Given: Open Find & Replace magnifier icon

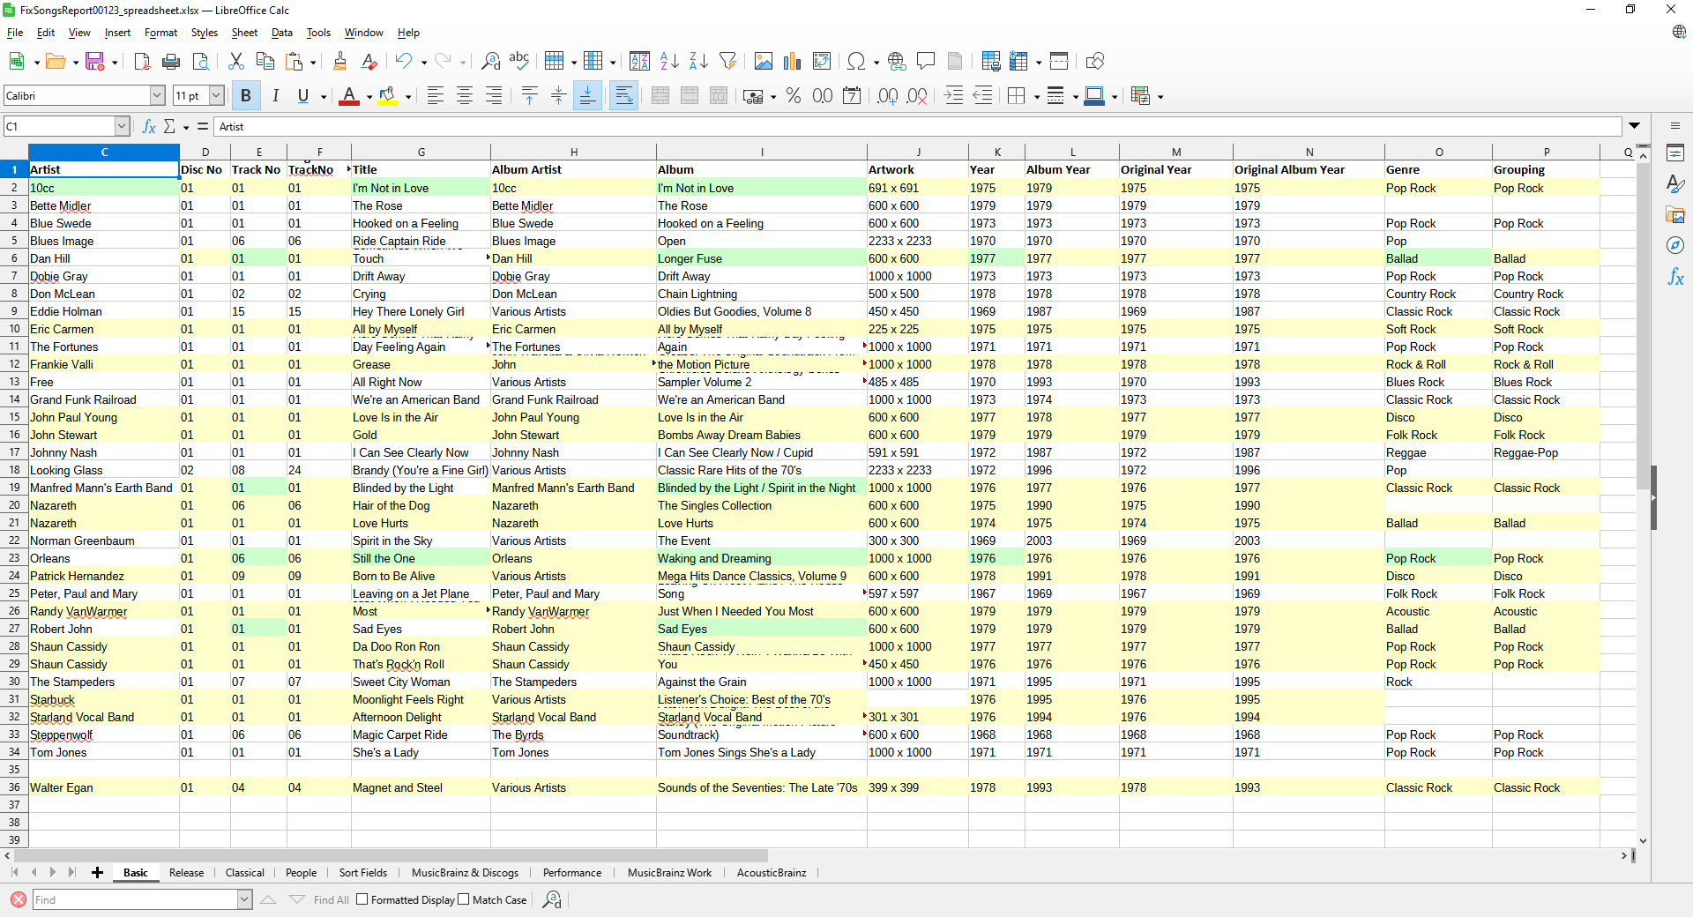Looking at the screenshot, I should click(490, 61).
